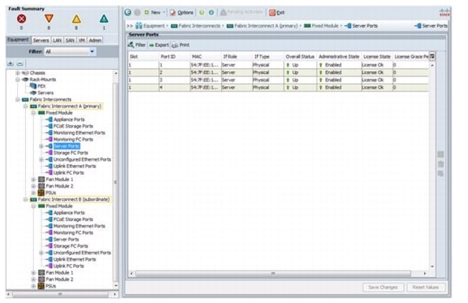Click the Reset Values button
Screen dimensions: 468x303
click(x=426, y=288)
